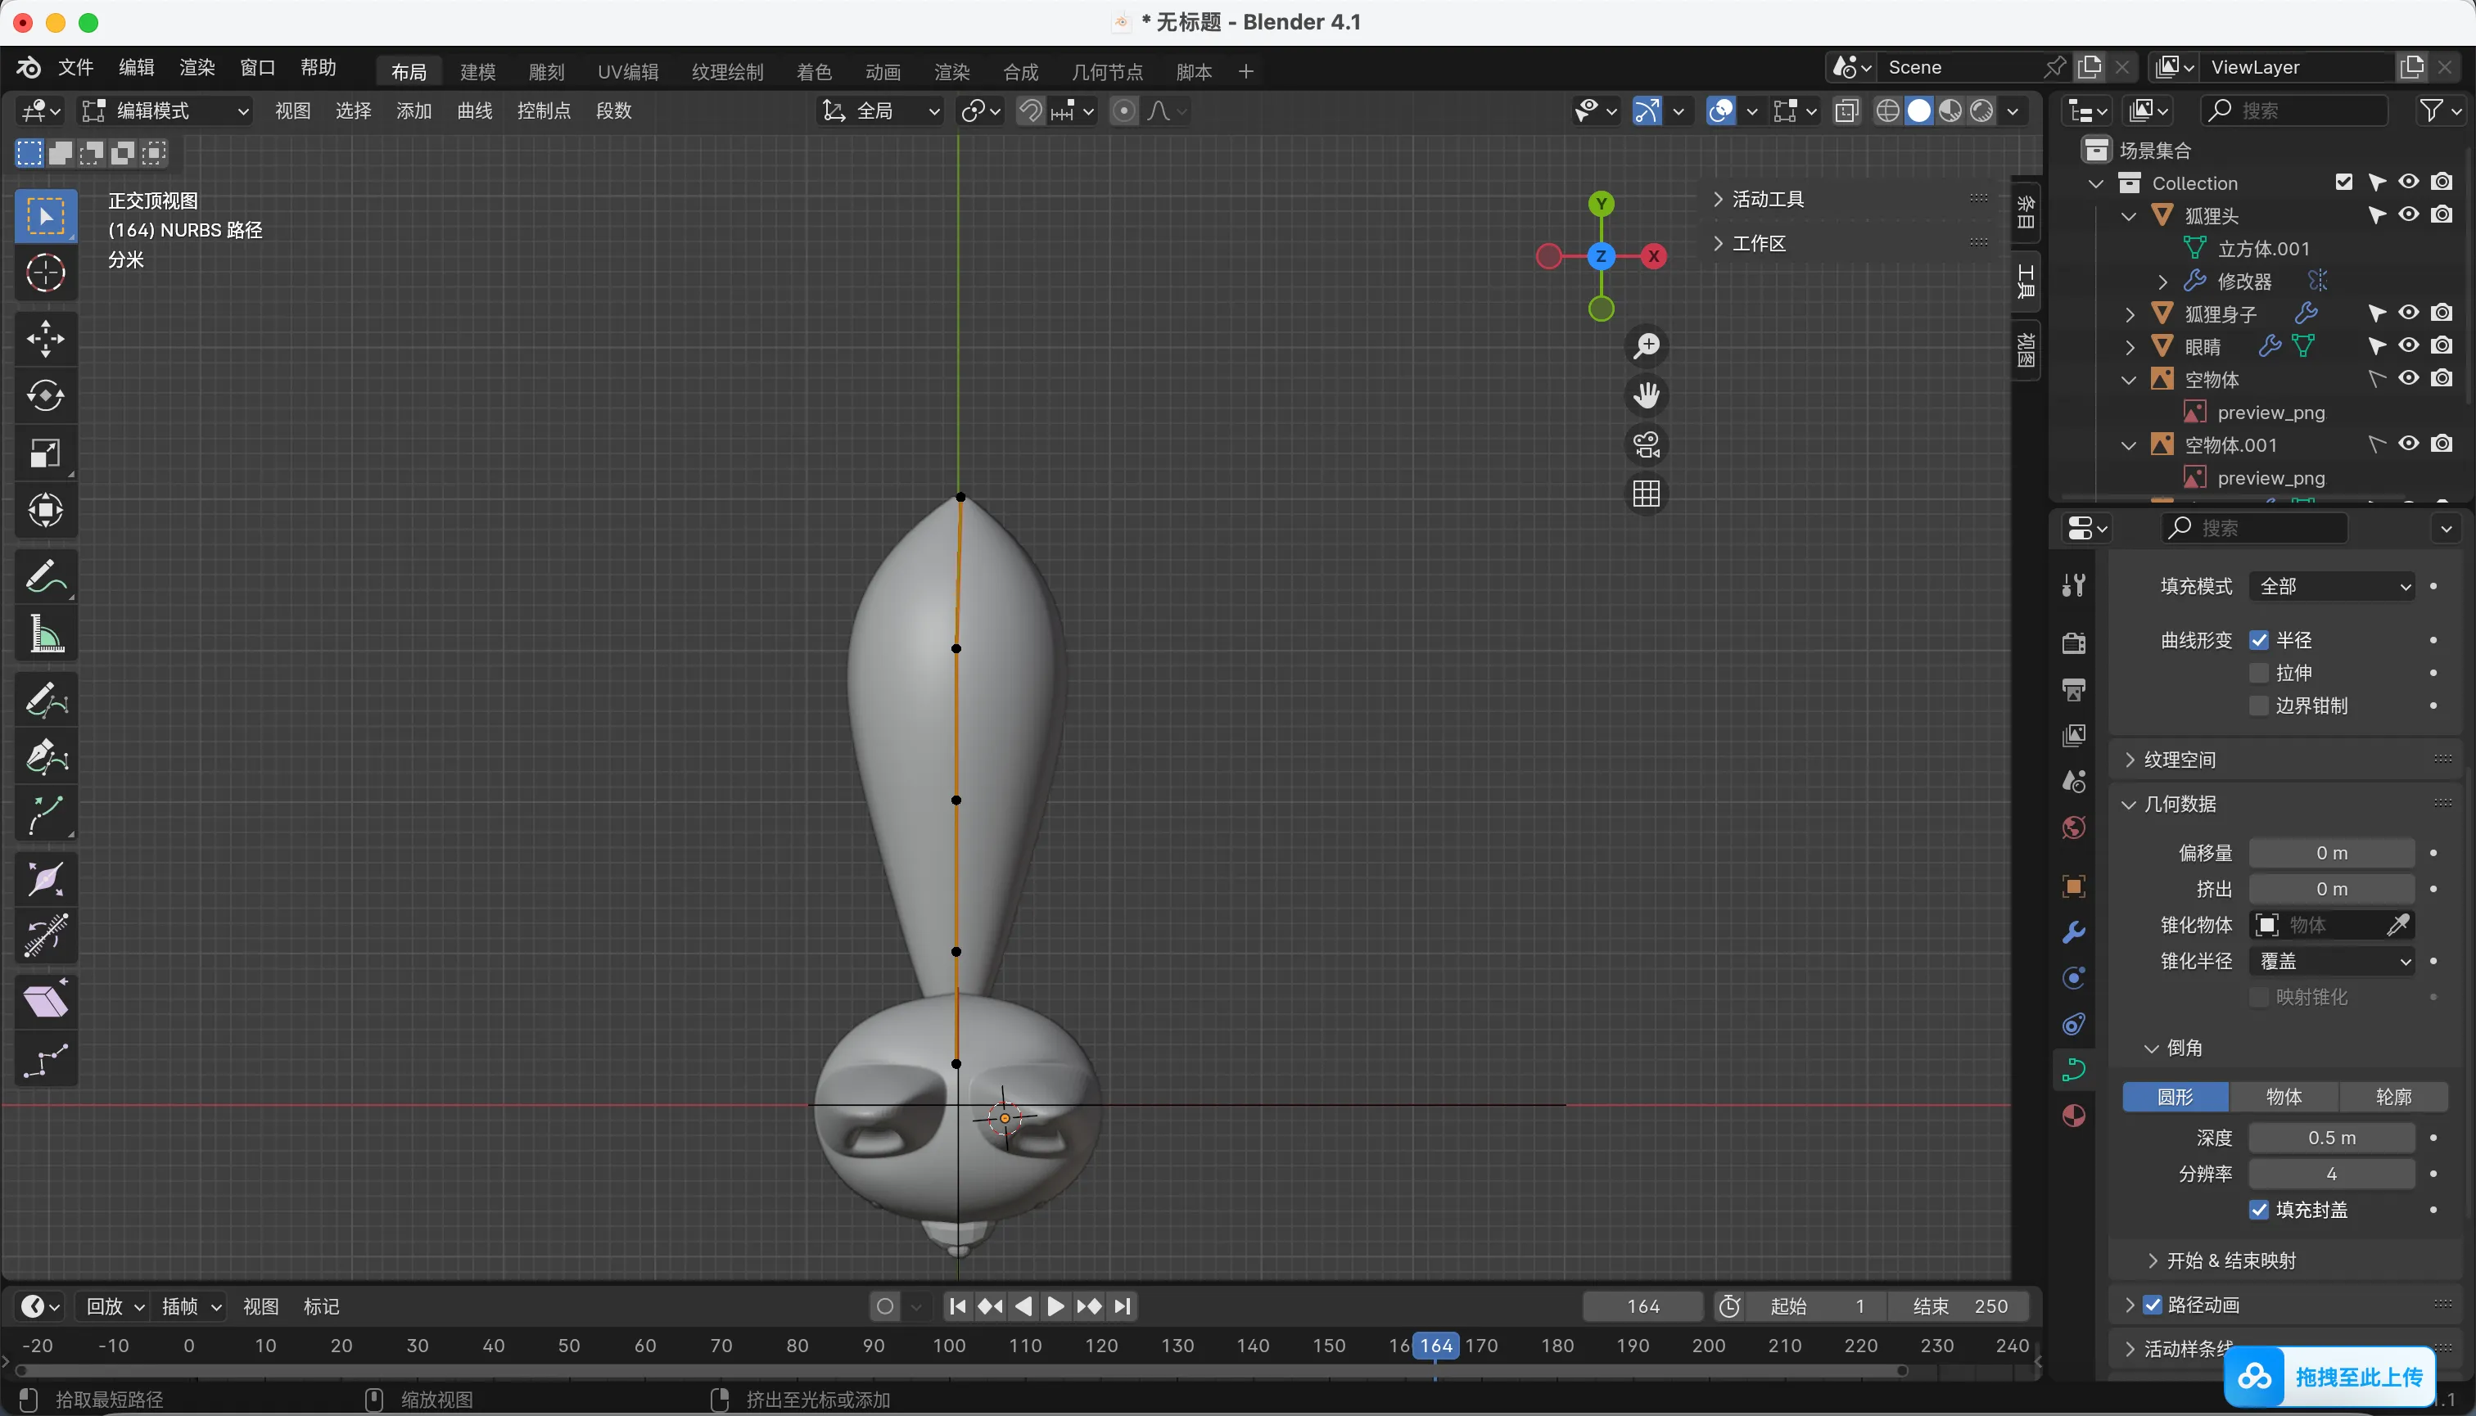Open the 填充模式 dropdown
2476x1416 pixels.
click(2331, 586)
